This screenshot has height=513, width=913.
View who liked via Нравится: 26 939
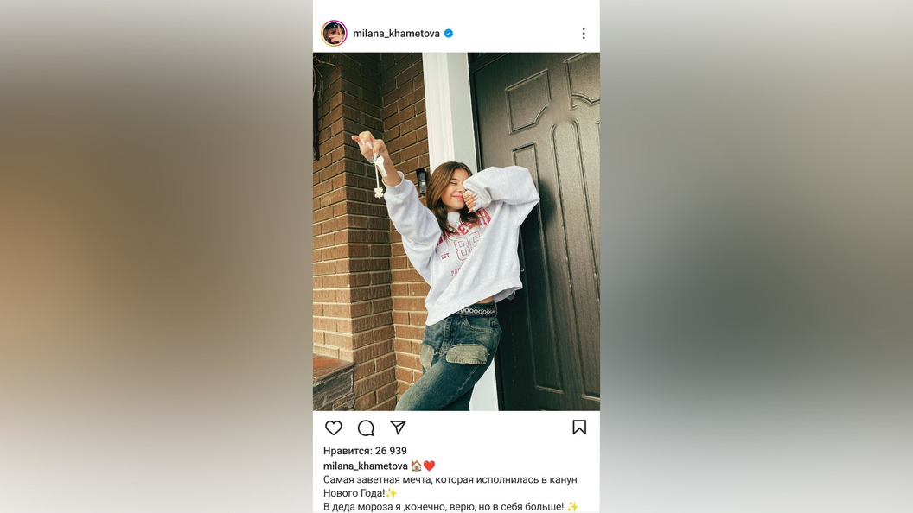tap(365, 451)
